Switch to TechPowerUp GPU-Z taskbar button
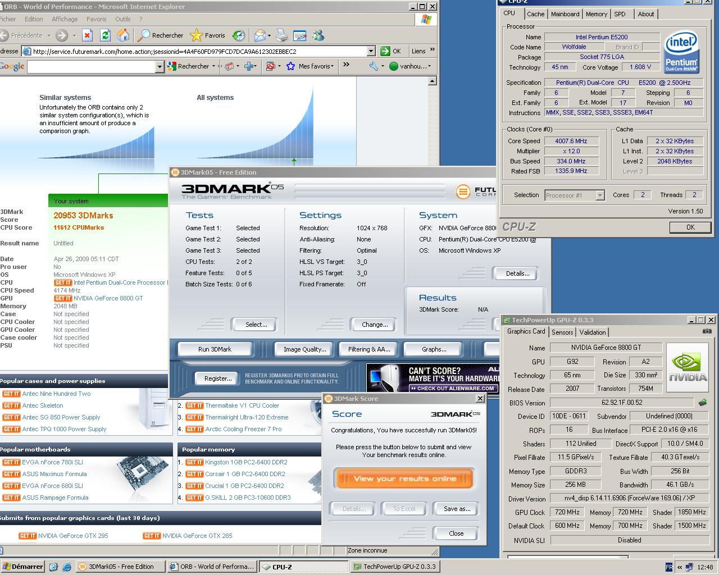 point(395,567)
